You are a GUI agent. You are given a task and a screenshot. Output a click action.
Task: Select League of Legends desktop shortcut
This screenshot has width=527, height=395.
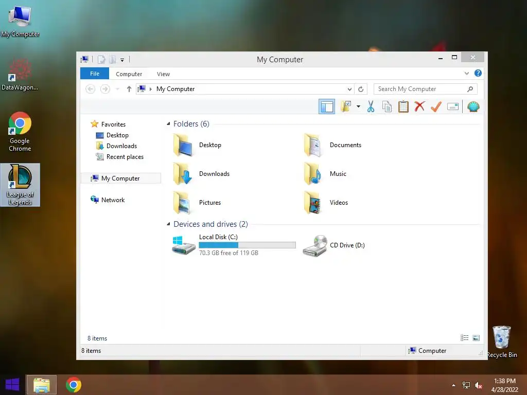pyautogui.click(x=20, y=185)
